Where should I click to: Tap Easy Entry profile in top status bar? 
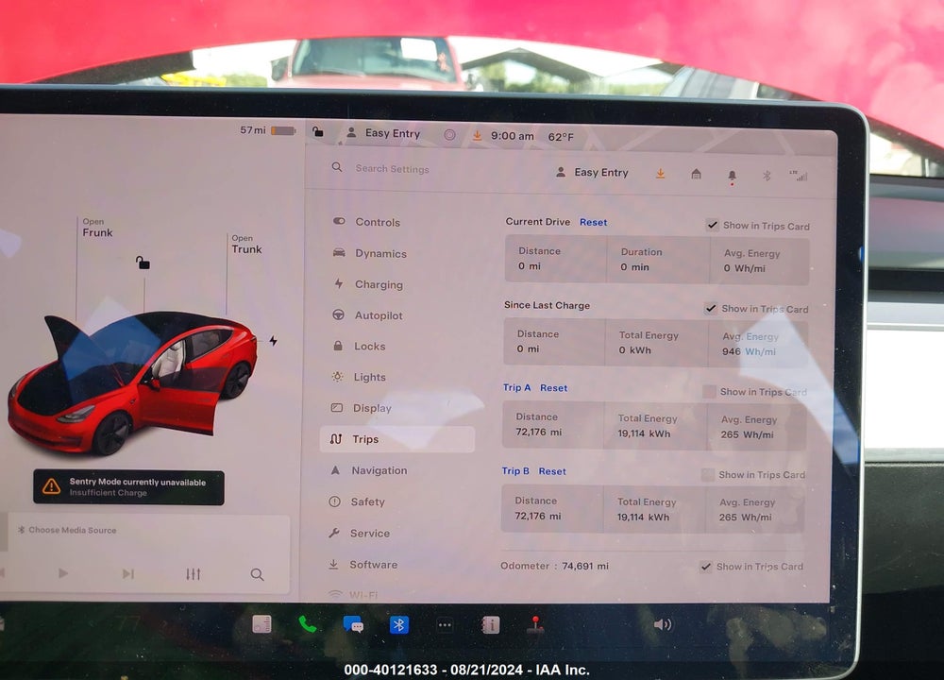pos(383,133)
